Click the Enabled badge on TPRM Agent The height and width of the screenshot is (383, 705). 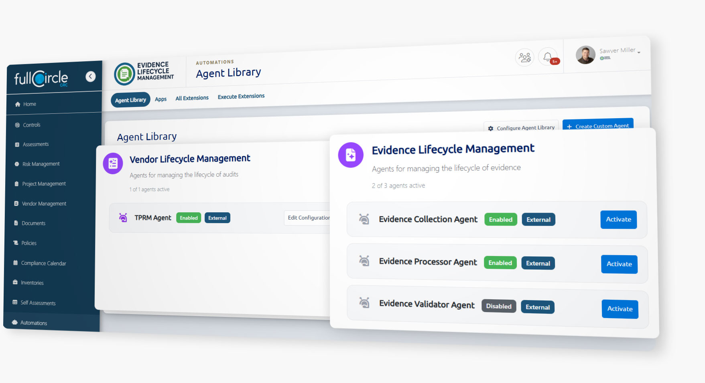[189, 218]
